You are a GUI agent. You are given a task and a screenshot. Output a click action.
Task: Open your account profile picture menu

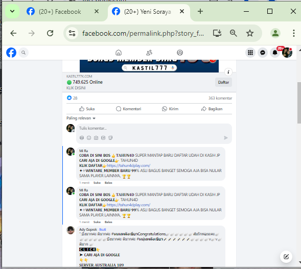pyautogui.click(x=287, y=53)
